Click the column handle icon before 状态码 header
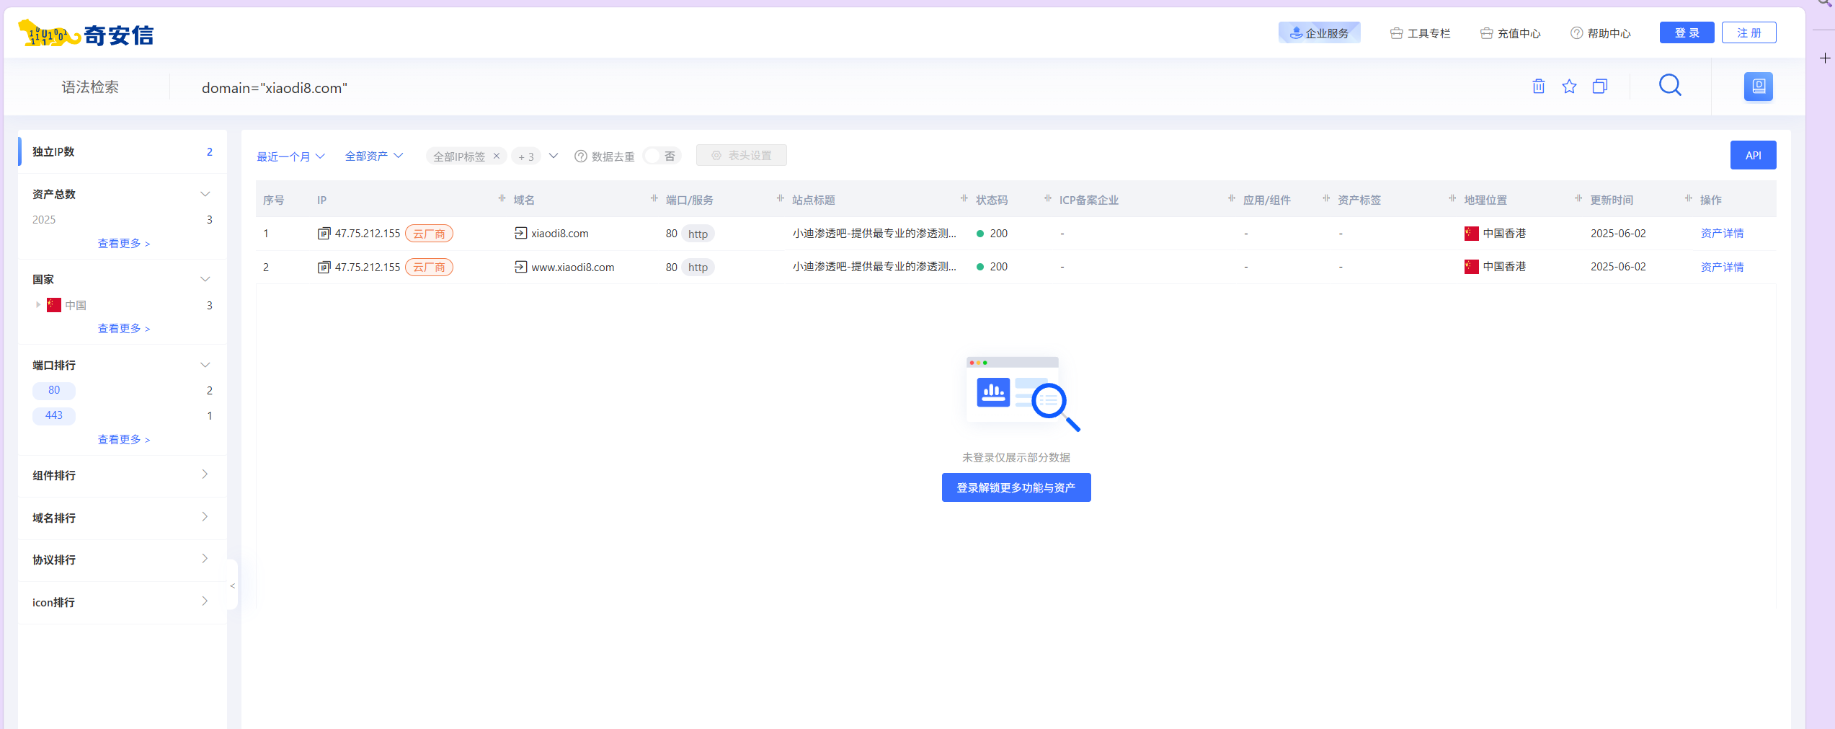This screenshot has width=1835, height=729. [x=964, y=198]
